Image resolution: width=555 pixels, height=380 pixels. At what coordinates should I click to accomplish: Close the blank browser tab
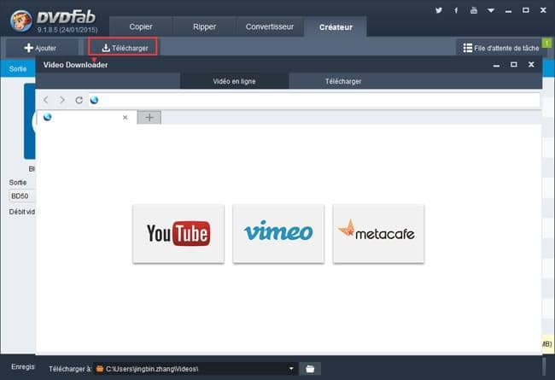tap(125, 117)
